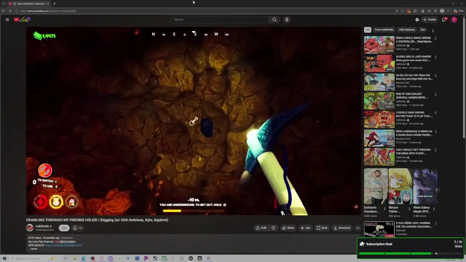
Task: Save the video to a playlist
Action: click(x=322, y=228)
